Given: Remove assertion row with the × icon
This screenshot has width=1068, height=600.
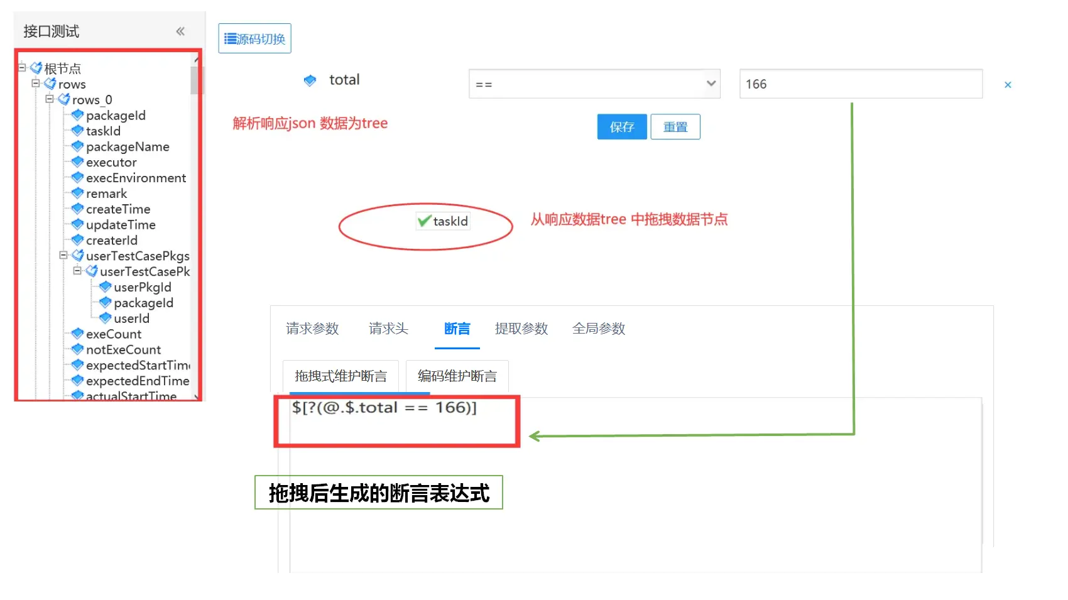Looking at the screenshot, I should pos(1008,85).
